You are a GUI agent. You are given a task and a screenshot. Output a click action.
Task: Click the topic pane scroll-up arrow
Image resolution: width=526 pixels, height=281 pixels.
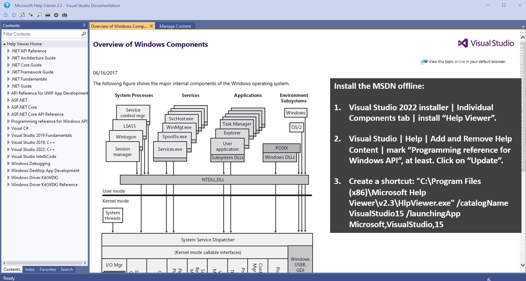pos(523,38)
